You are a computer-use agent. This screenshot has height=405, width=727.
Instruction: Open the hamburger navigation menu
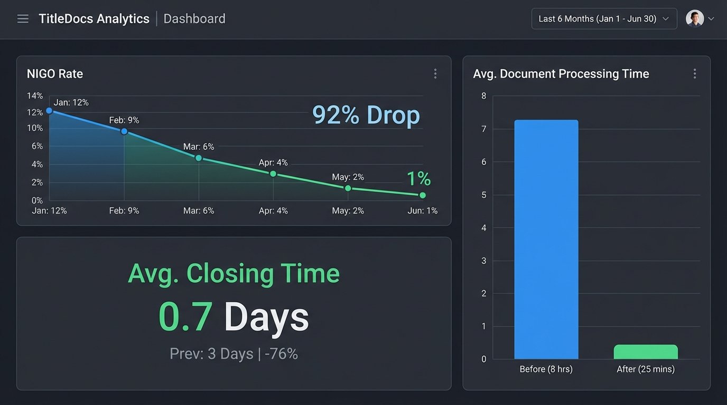coord(23,18)
